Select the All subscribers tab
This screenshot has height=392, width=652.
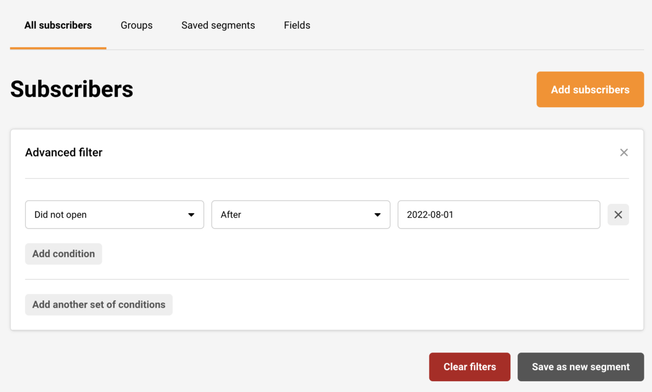coord(58,25)
